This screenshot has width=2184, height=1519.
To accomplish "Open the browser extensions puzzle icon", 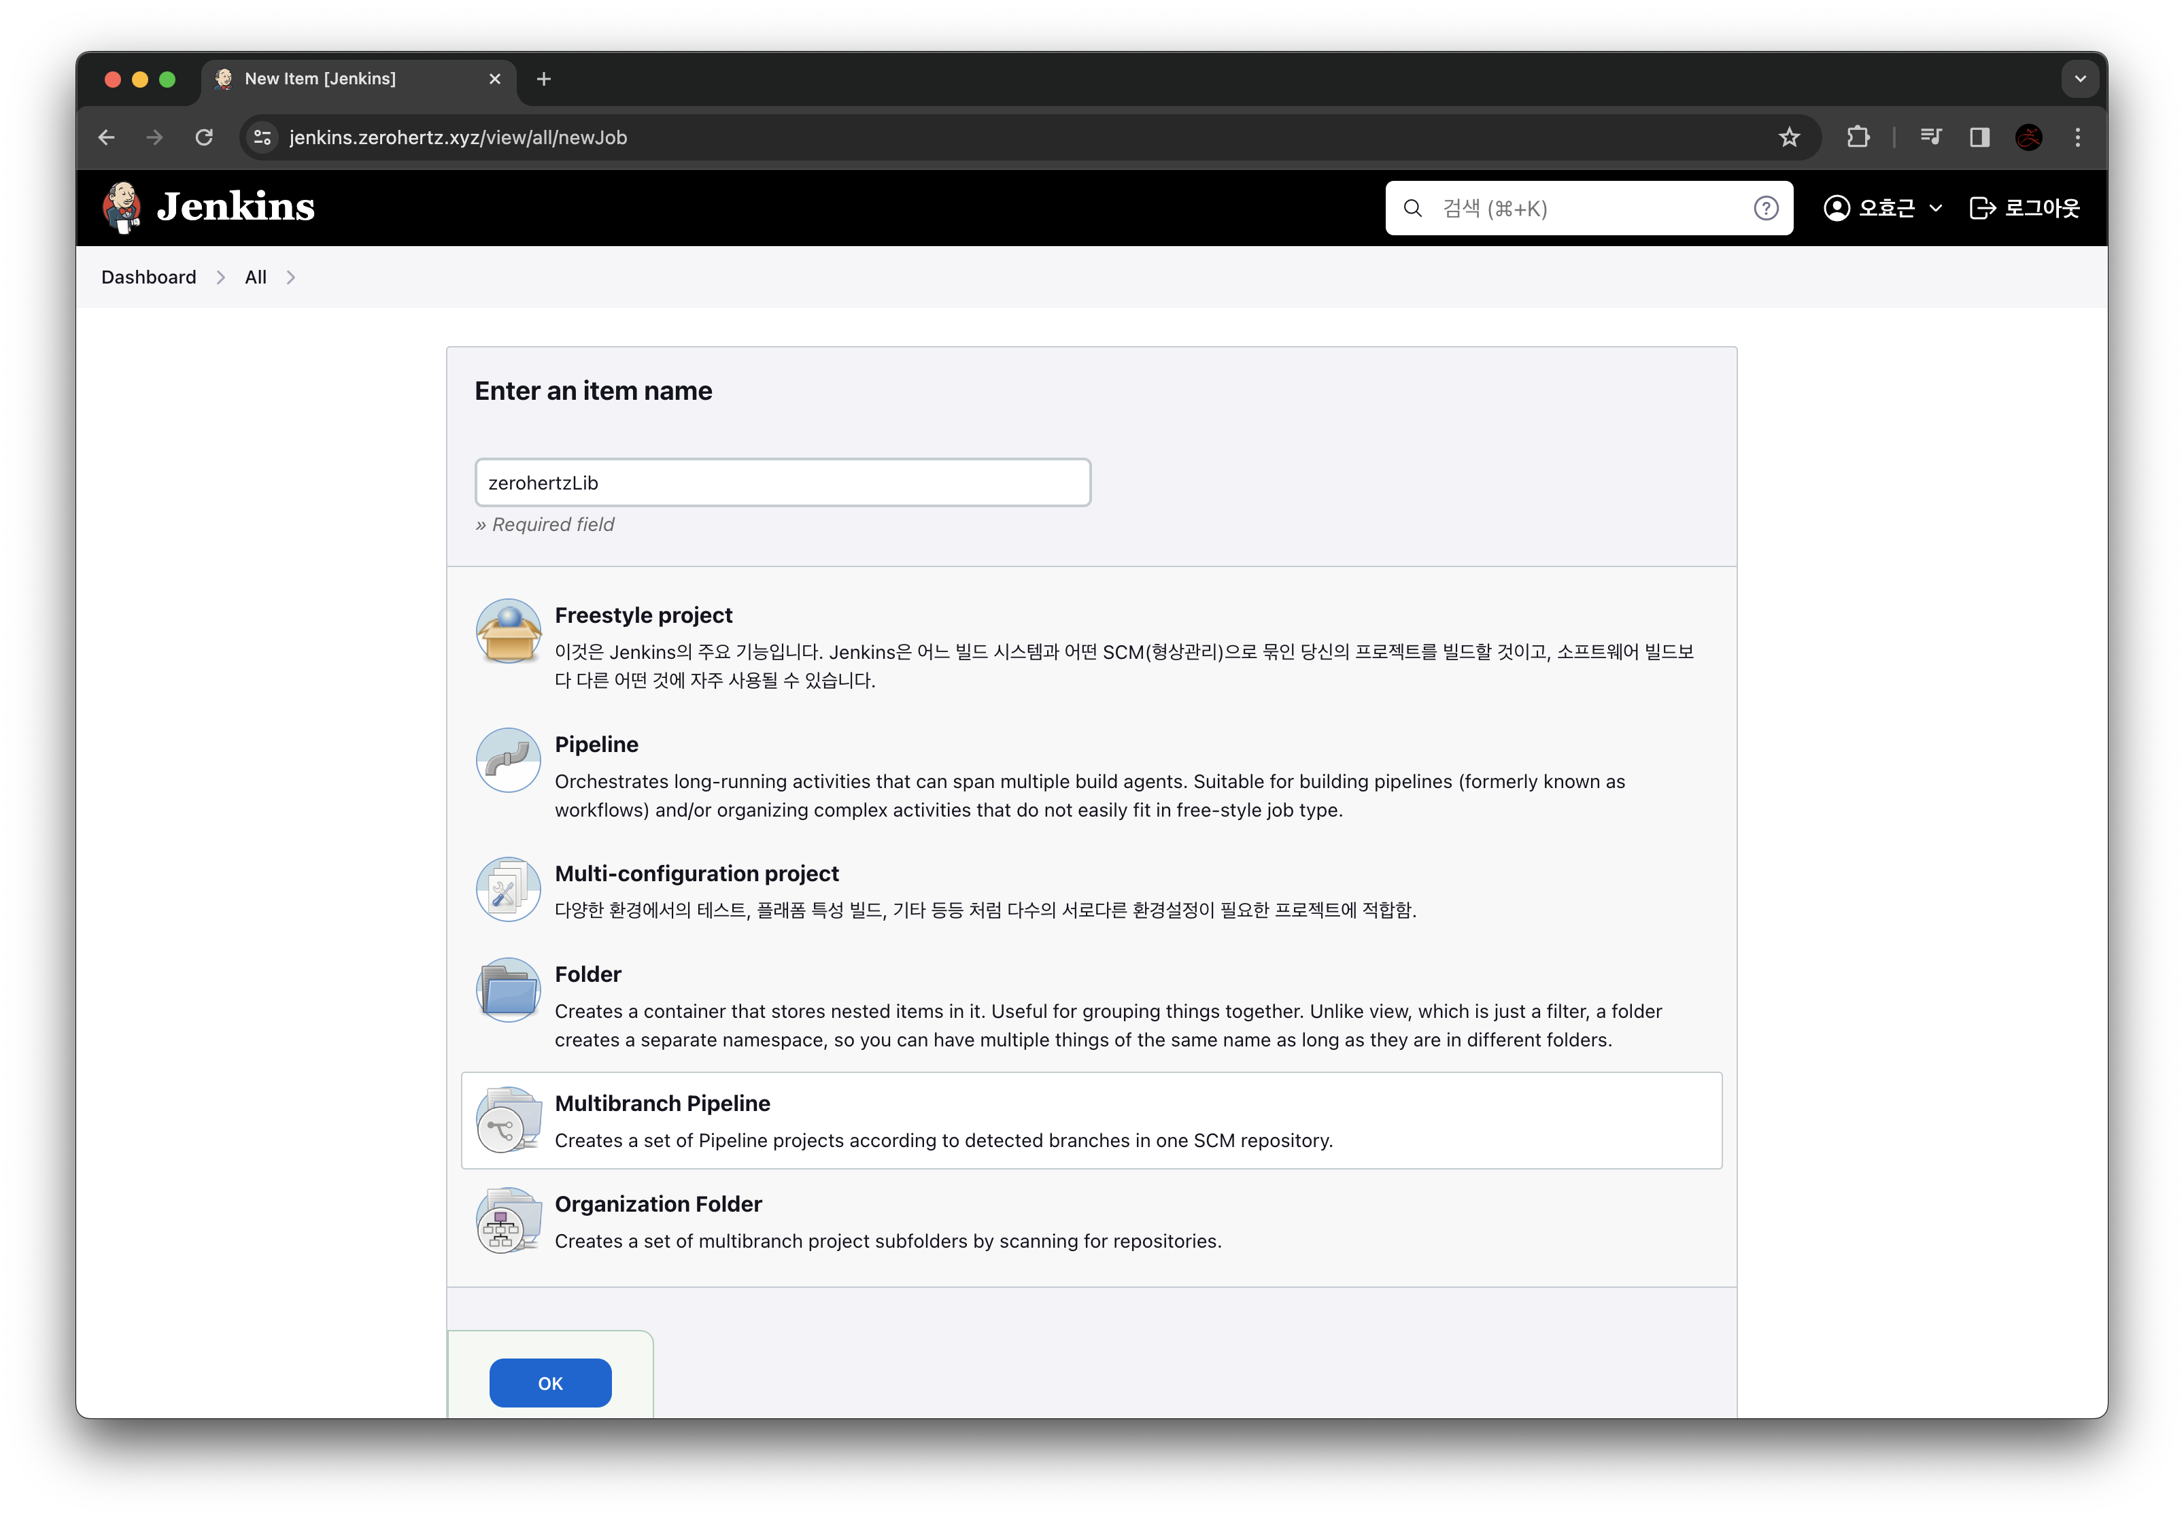I will 1858,137.
